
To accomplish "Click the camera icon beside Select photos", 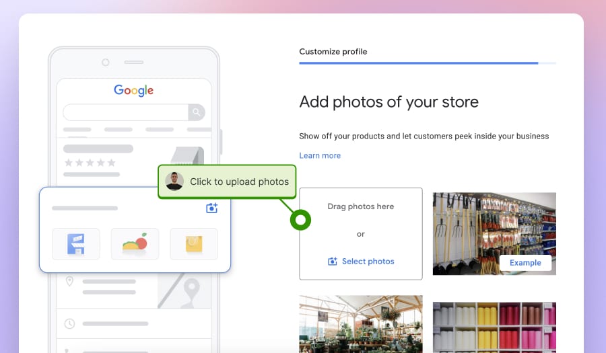I will click(x=333, y=261).
